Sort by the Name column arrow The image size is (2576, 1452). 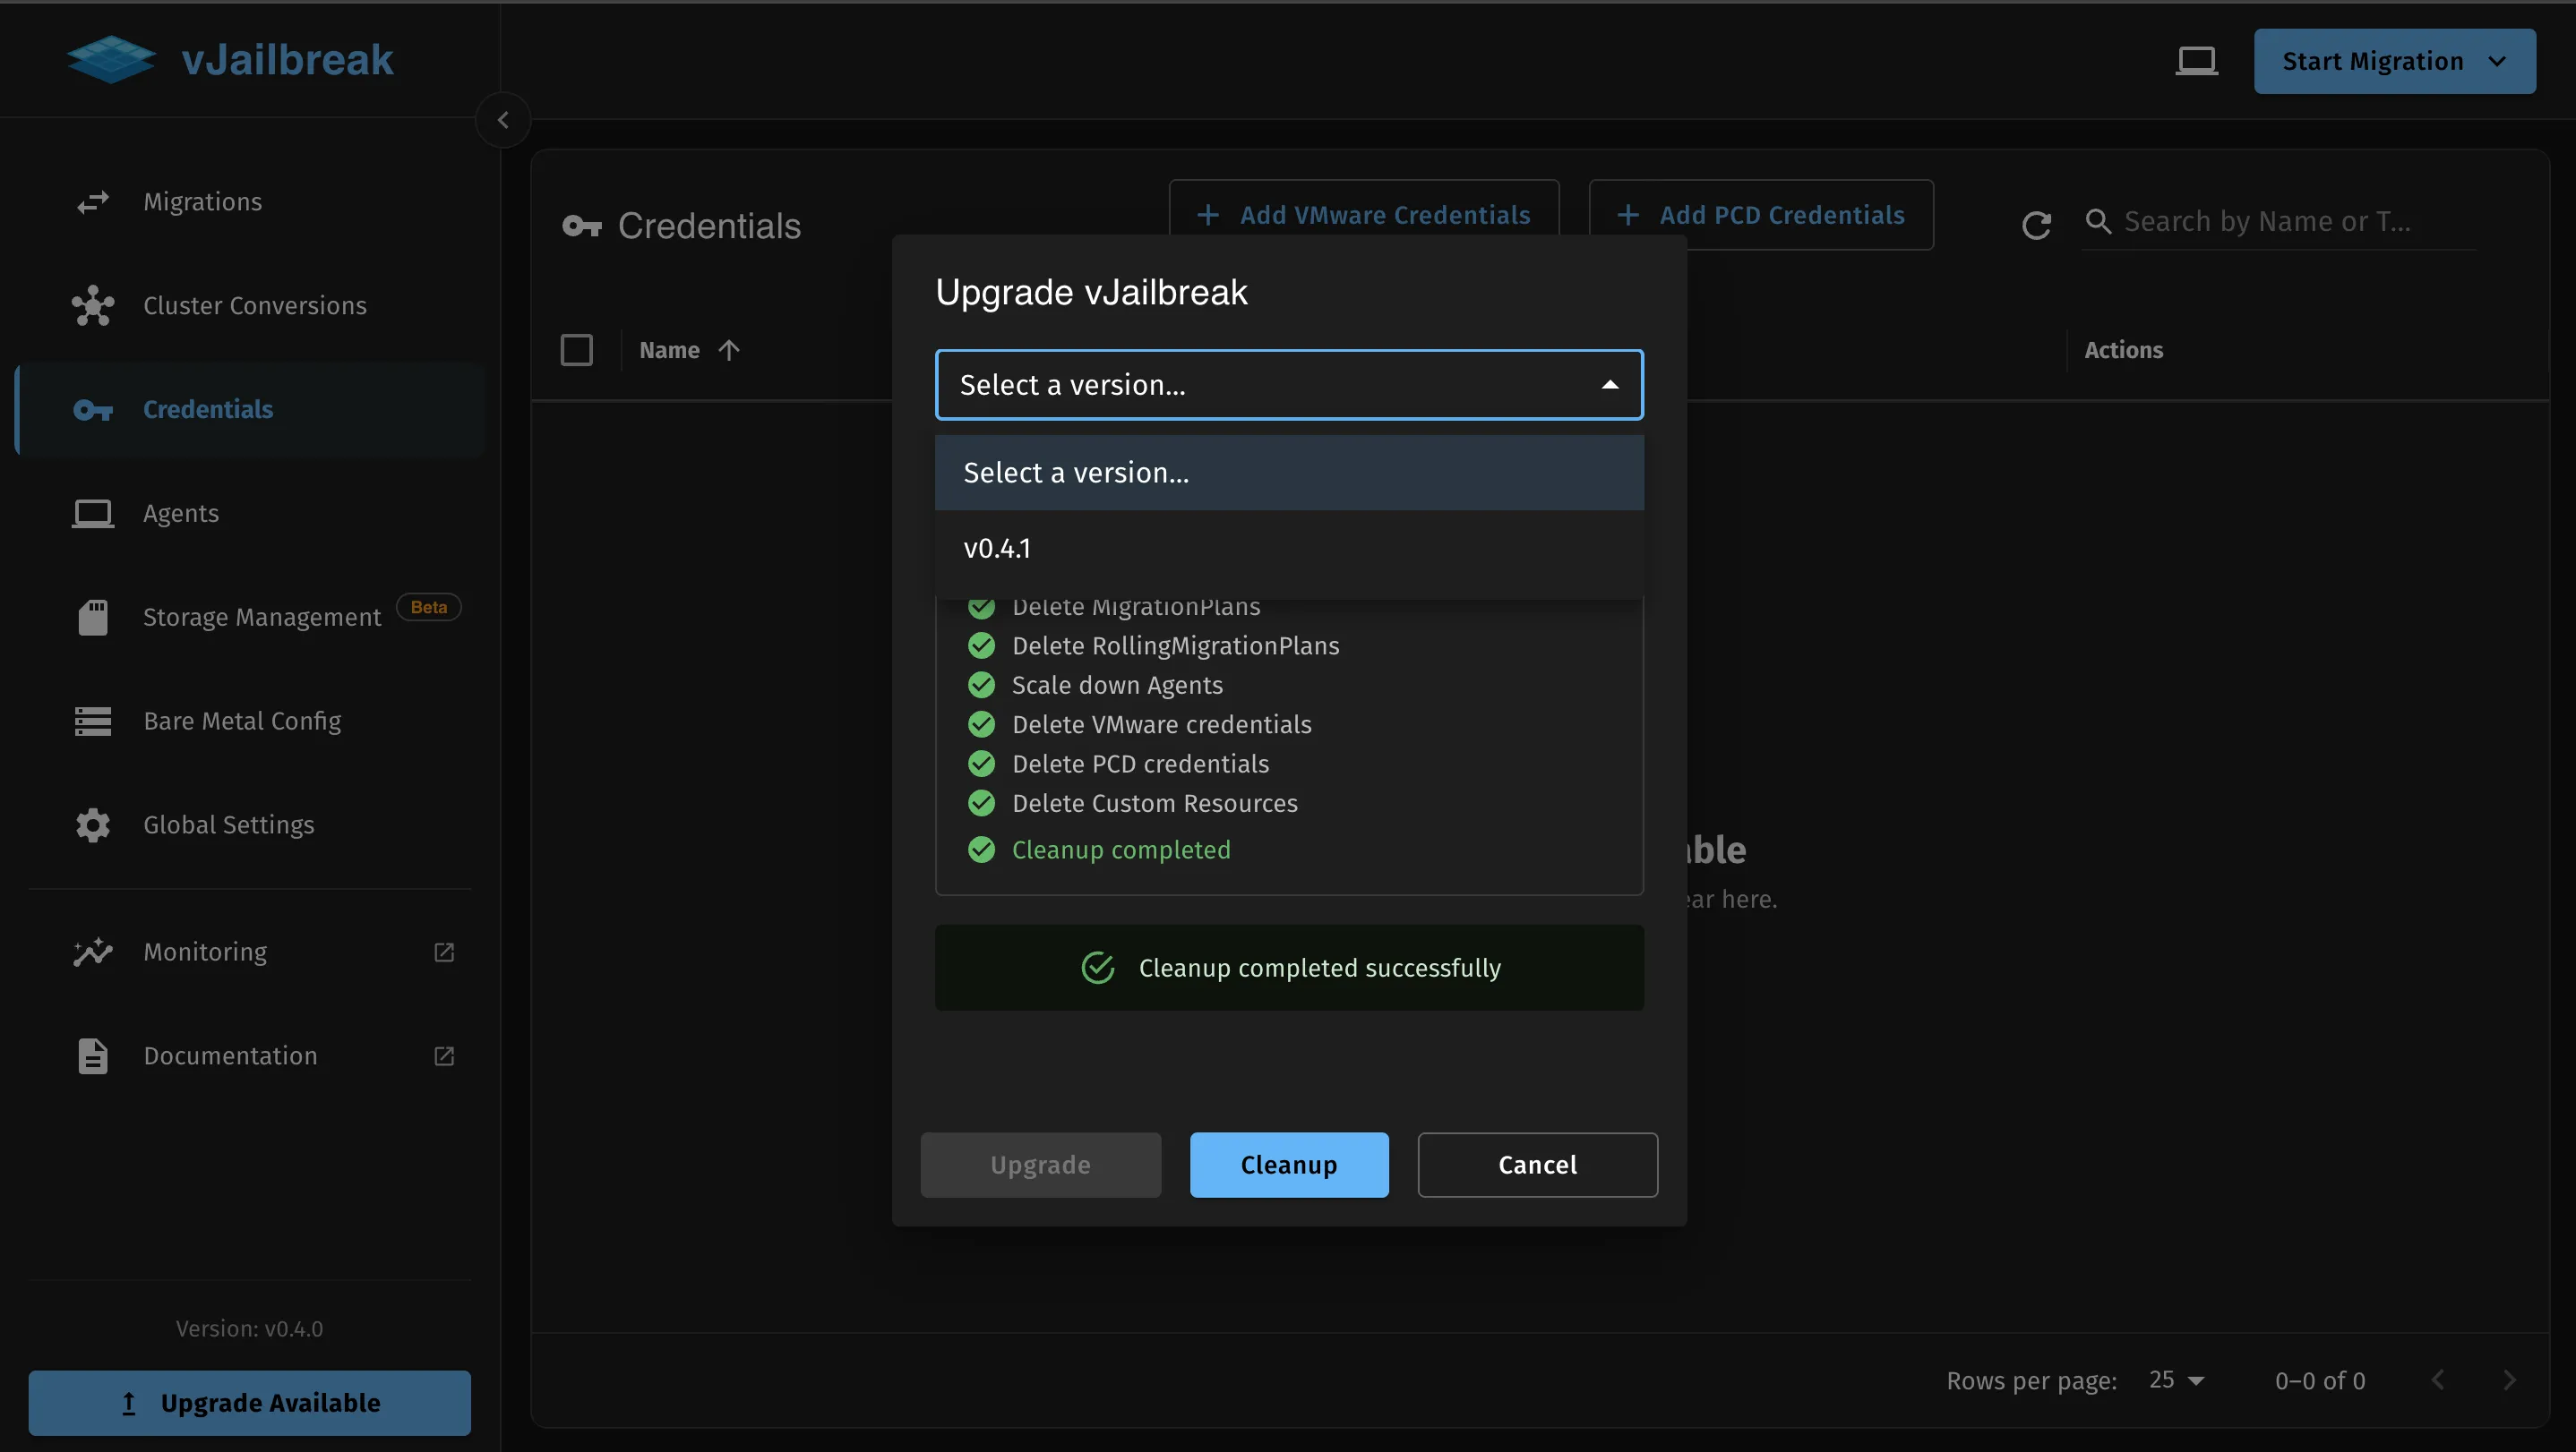[x=729, y=350]
